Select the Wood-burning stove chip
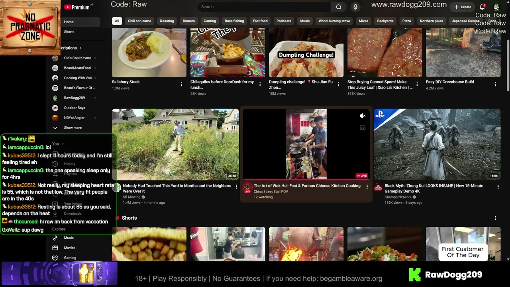510x287 pixels. (334, 21)
